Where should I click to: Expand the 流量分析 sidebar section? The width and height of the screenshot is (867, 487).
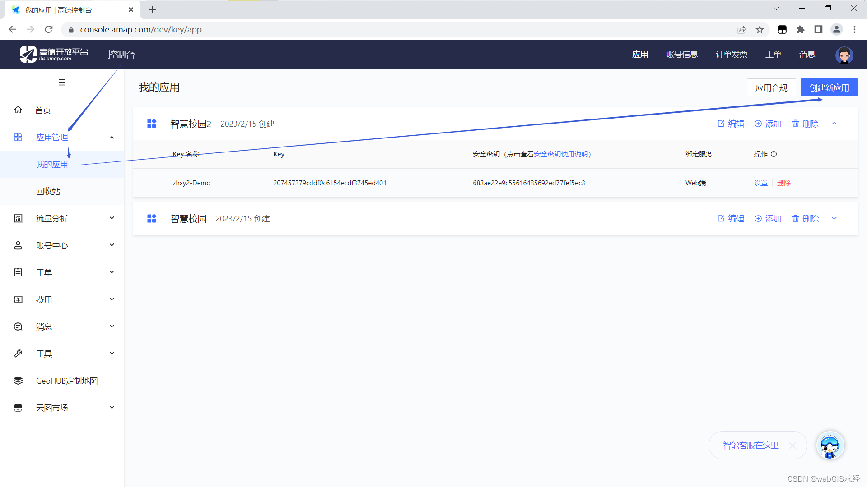pos(112,219)
